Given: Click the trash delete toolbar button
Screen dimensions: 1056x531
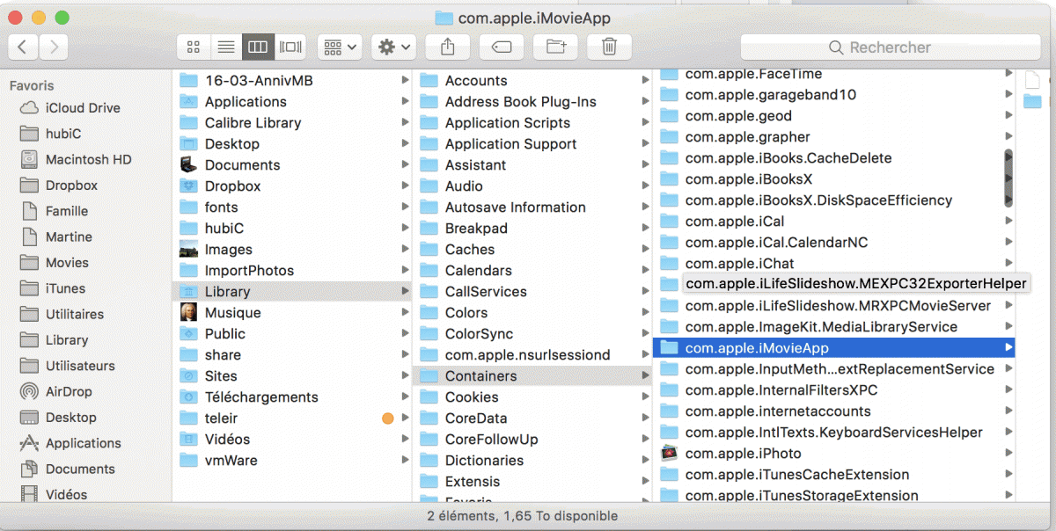Looking at the screenshot, I should (610, 47).
